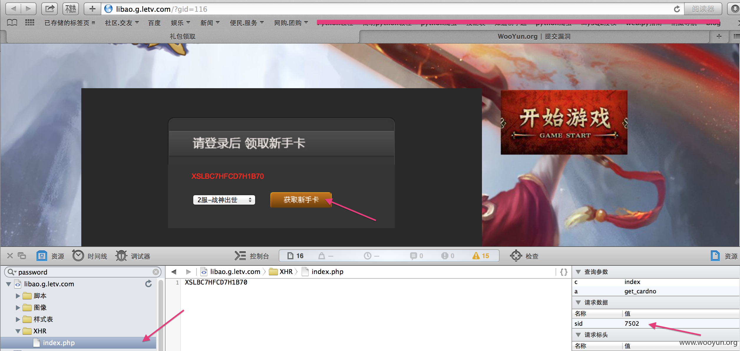The height and width of the screenshot is (351, 740).
Task: Open bookmarks book icon
Action: 12,23
